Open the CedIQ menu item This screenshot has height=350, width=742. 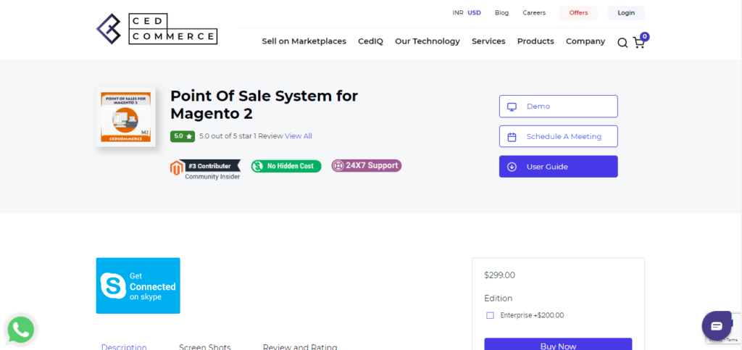click(370, 41)
